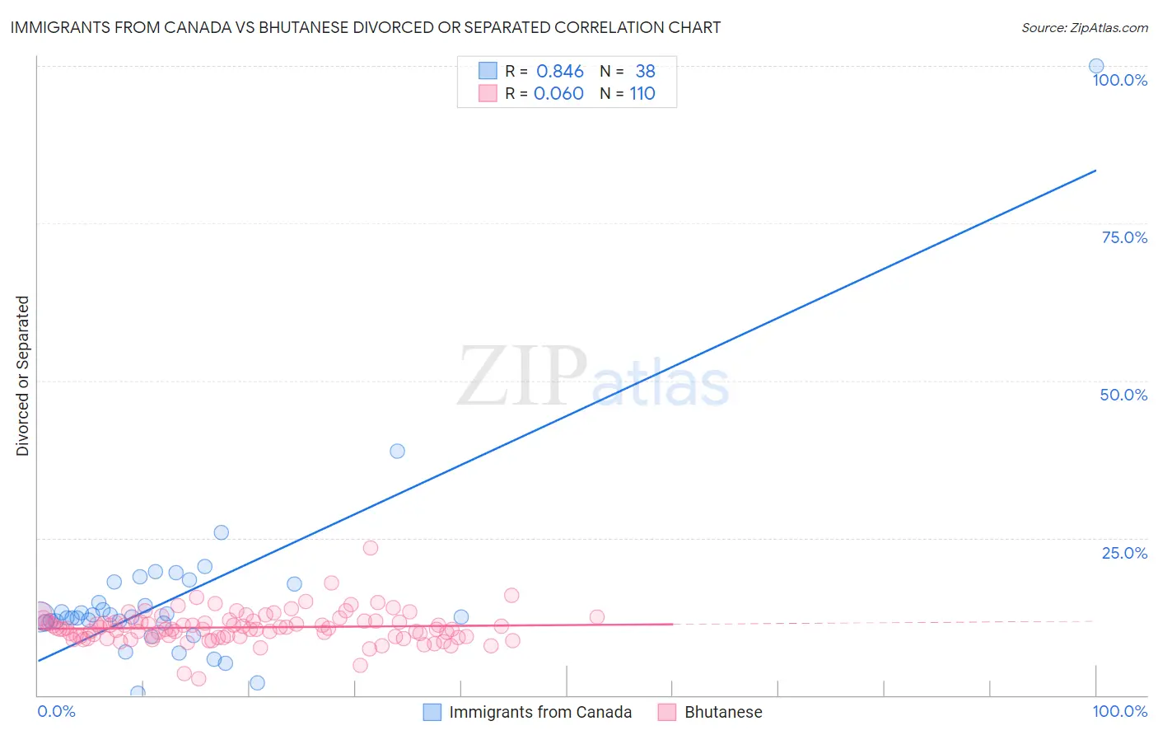Screen dimensions: 1158x735
Task: Click the 0.0% x-axis label
Action: point(56,711)
